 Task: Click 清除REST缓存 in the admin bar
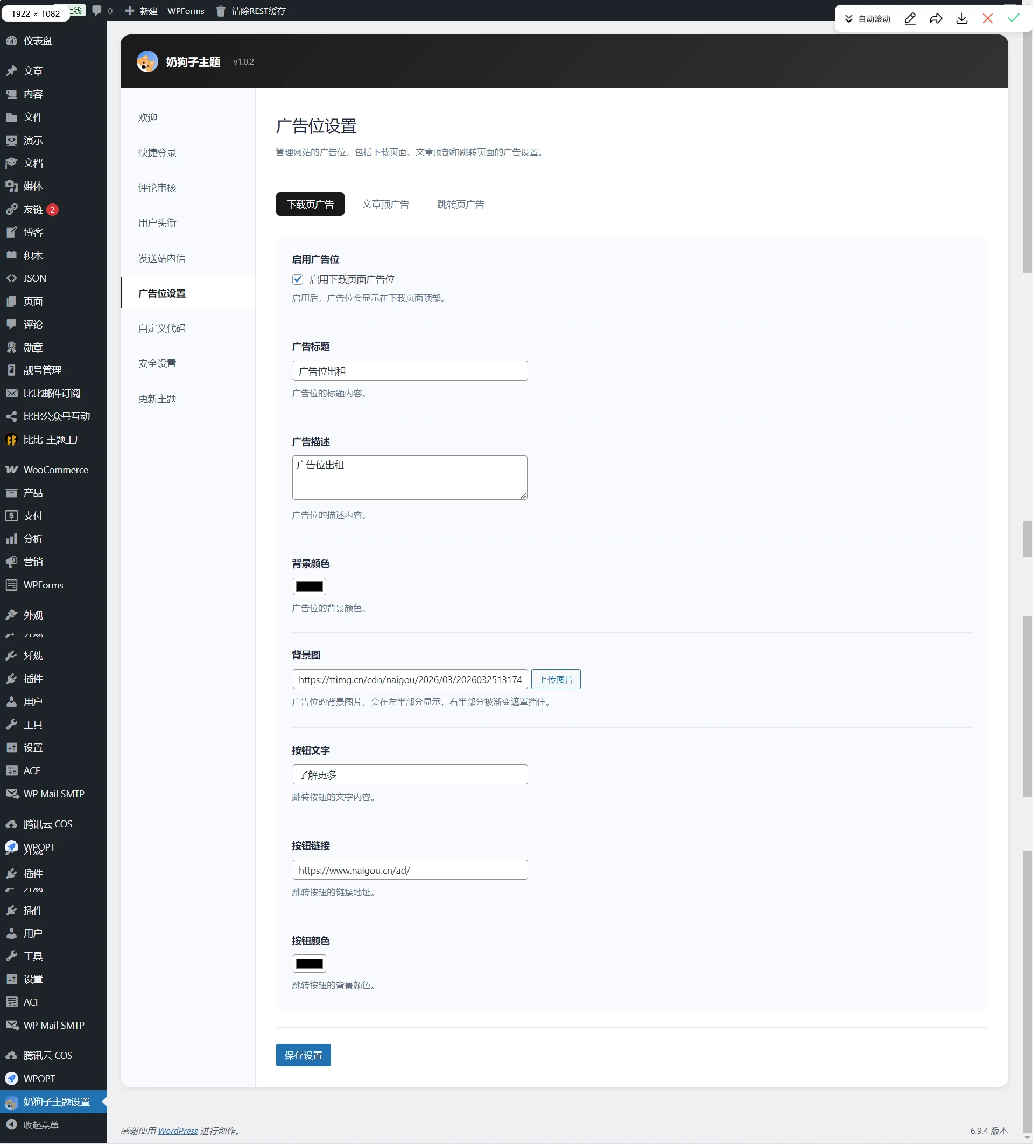click(250, 11)
